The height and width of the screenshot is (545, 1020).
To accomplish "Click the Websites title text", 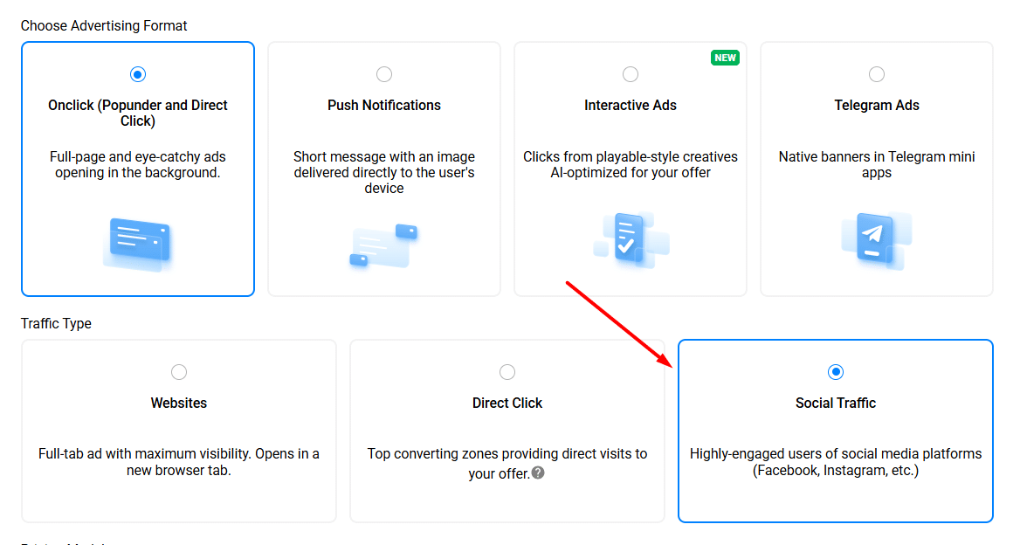I will pos(179,403).
